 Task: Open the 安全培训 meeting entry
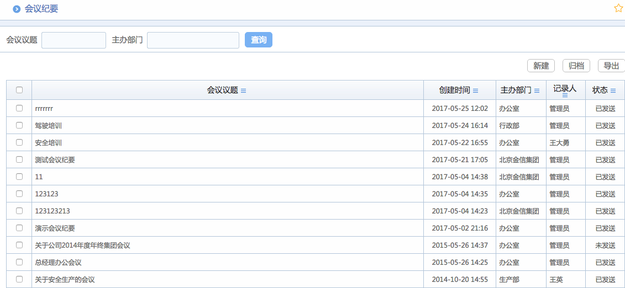(x=48, y=142)
